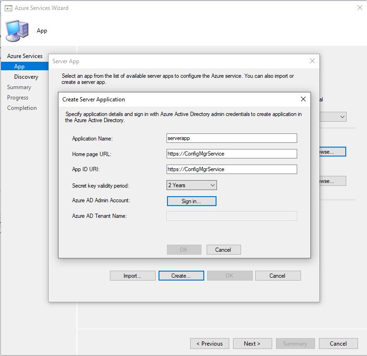Click greyed OK in Server App dialog
This screenshot has width=367, height=356.
(230, 276)
